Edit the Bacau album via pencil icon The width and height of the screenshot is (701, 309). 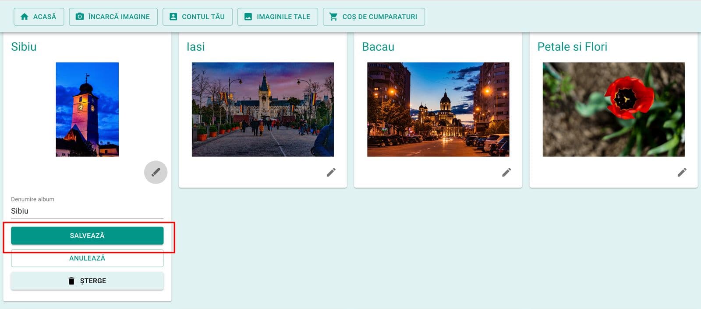pyautogui.click(x=506, y=172)
